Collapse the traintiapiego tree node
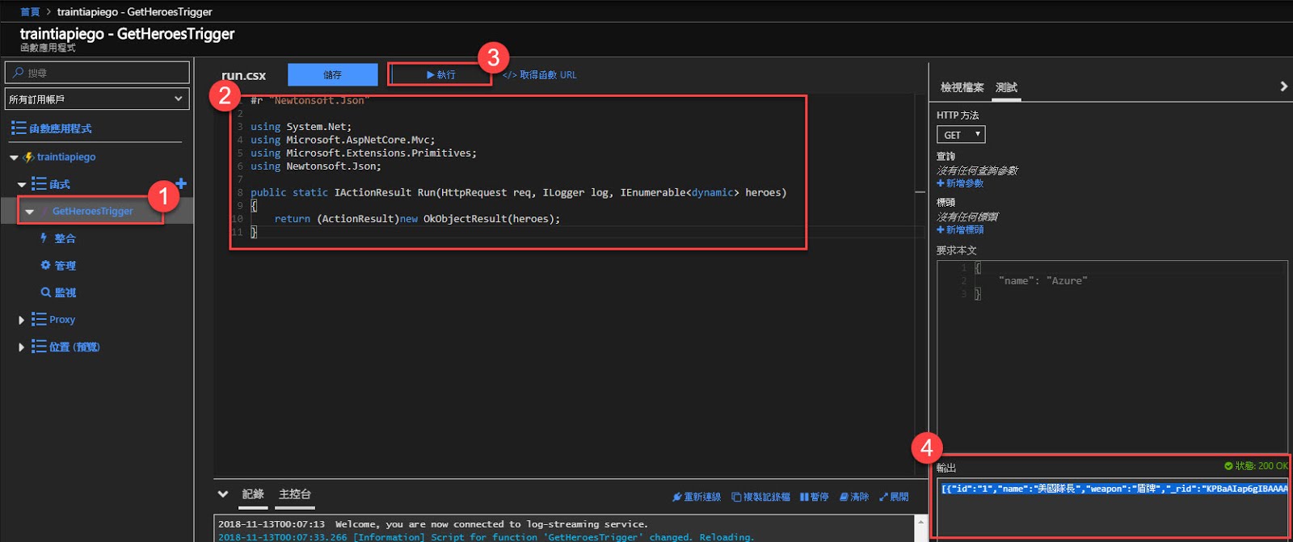Image resolution: width=1293 pixels, height=542 pixels. pyautogui.click(x=14, y=158)
